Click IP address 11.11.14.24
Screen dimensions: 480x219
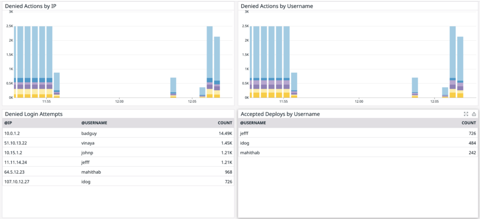click(15, 162)
